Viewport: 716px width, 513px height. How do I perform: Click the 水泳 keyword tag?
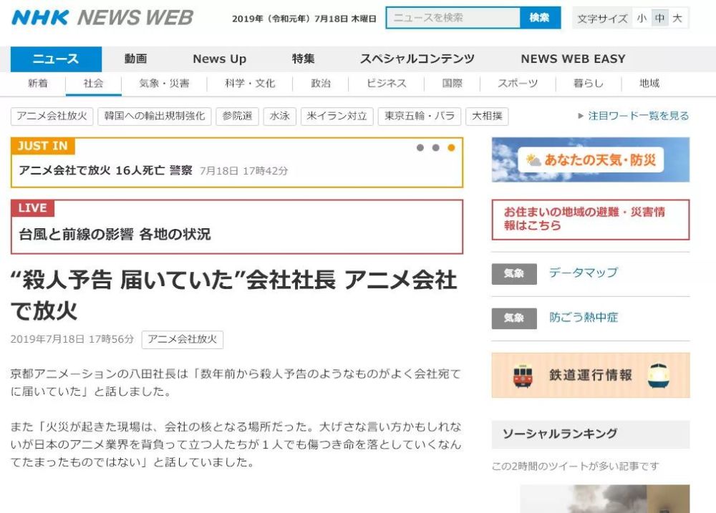(280, 117)
